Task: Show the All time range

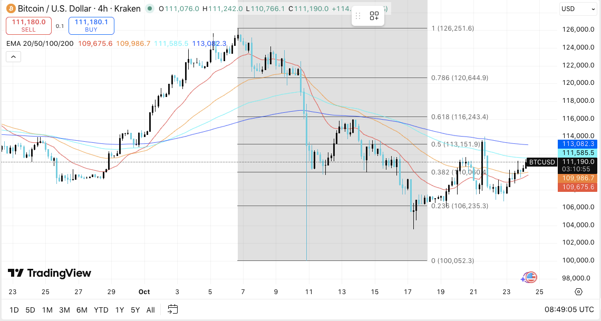Action: pyautogui.click(x=151, y=310)
